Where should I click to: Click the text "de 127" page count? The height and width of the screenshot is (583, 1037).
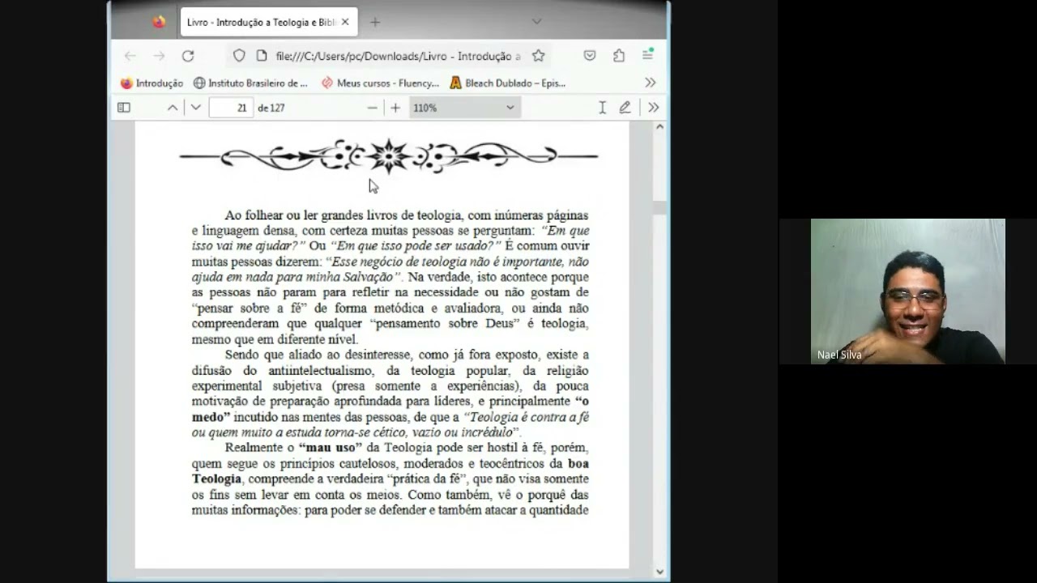pos(271,108)
